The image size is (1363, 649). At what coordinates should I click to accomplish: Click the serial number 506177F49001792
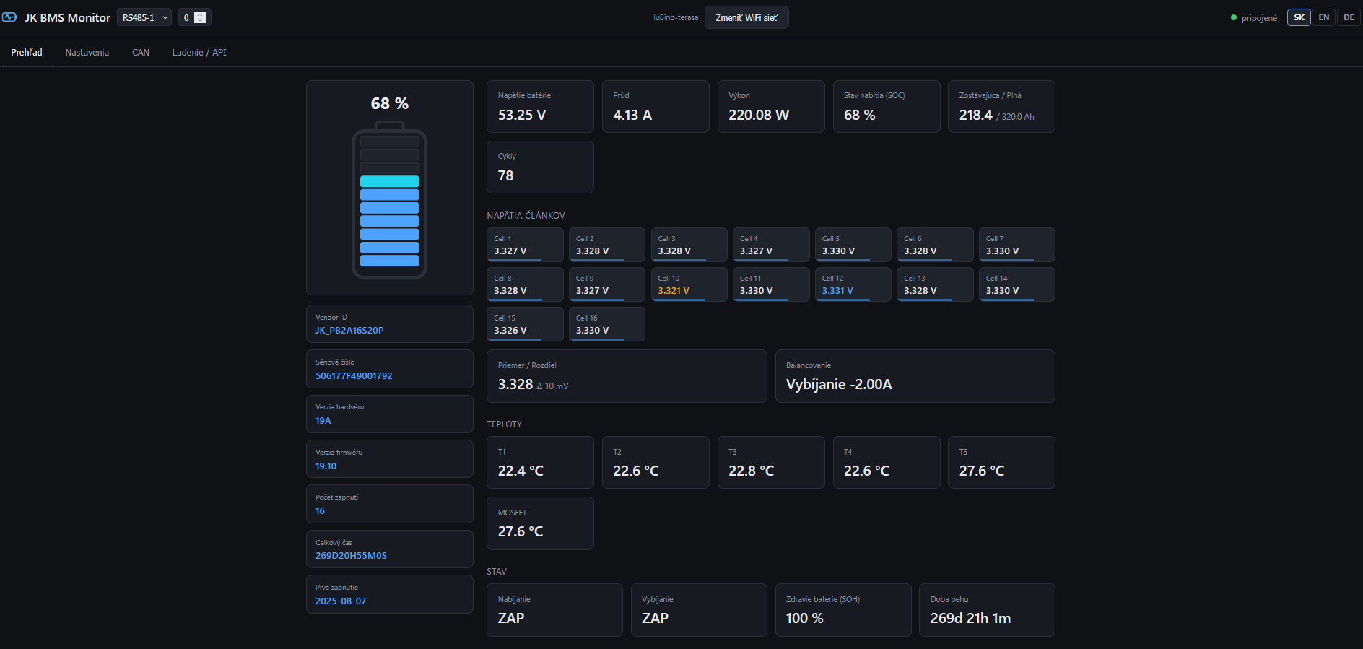pyautogui.click(x=354, y=376)
